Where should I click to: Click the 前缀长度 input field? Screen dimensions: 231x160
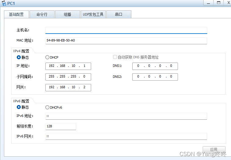tap(61, 126)
